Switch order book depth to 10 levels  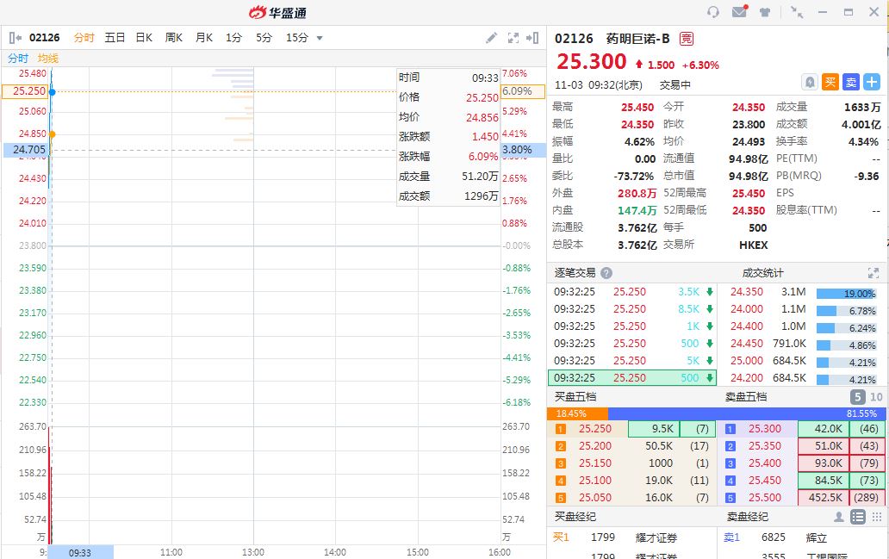pos(876,397)
